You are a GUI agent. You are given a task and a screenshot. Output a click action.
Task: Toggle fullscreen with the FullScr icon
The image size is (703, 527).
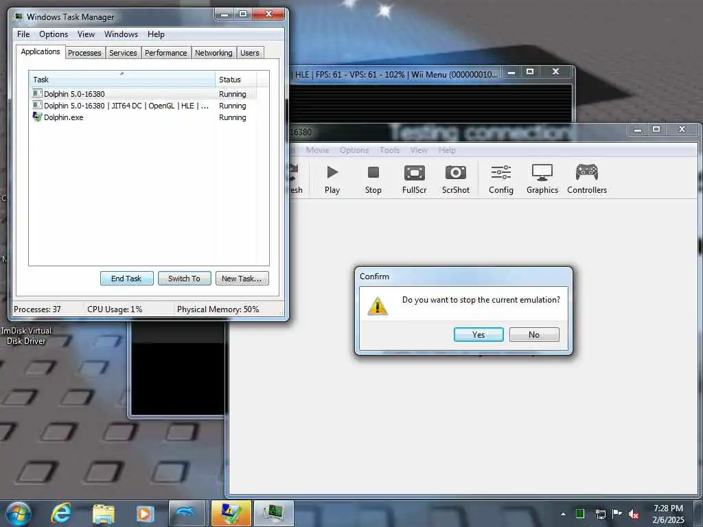(414, 178)
